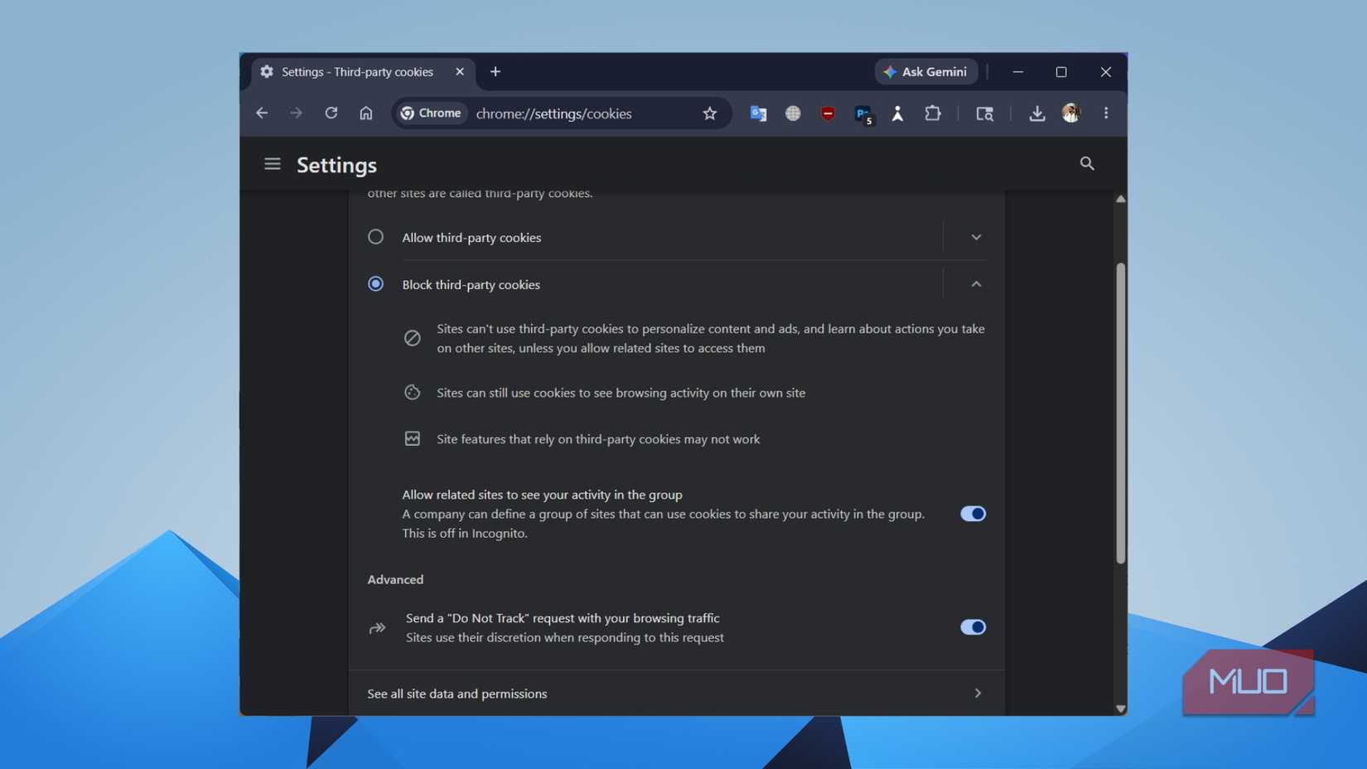1367x769 pixels.
Task: Click the forward navigation arrow
Action: [x=296, y=113]
